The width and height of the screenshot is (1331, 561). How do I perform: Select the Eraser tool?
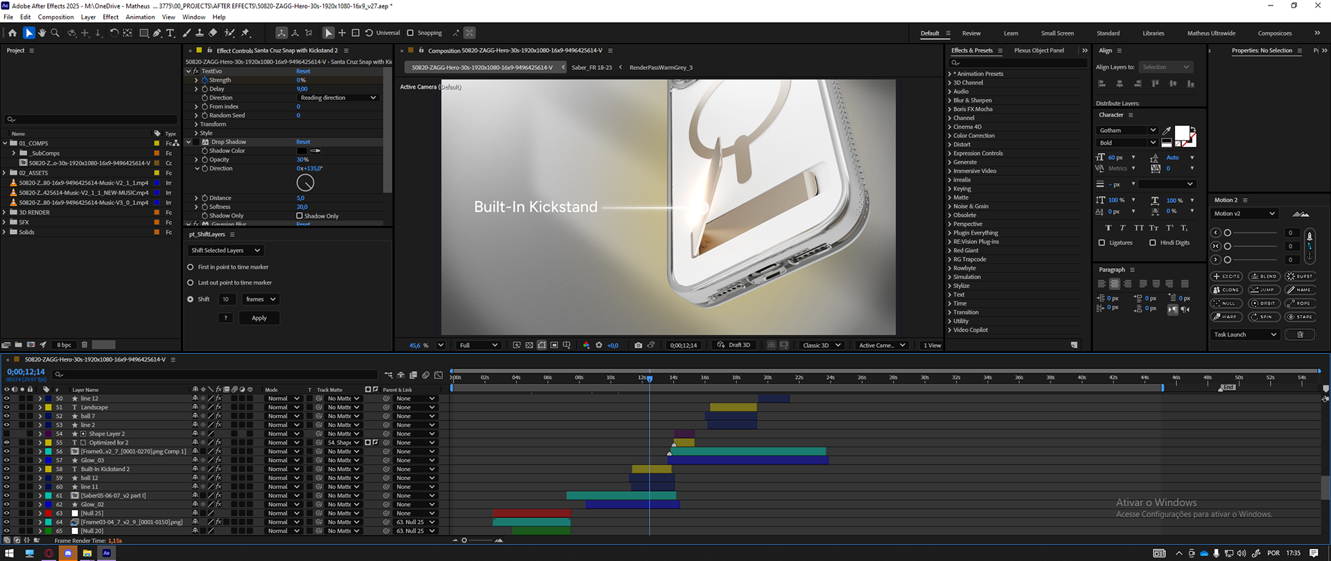(213, 33)
